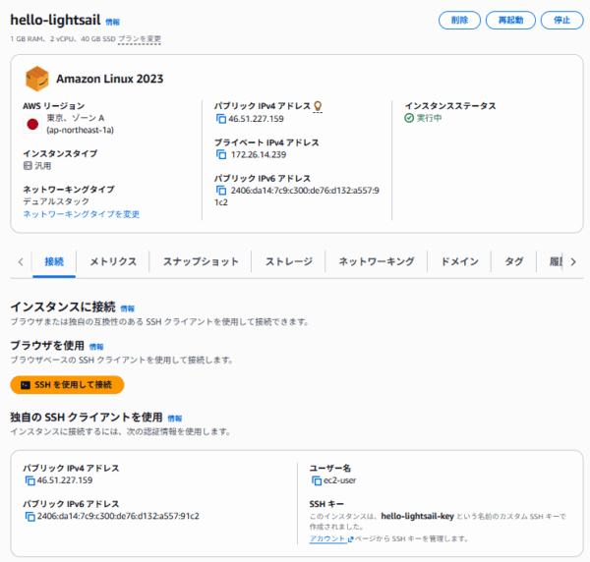
Task: Click the 再起動 button
Action: pos(510,21)
